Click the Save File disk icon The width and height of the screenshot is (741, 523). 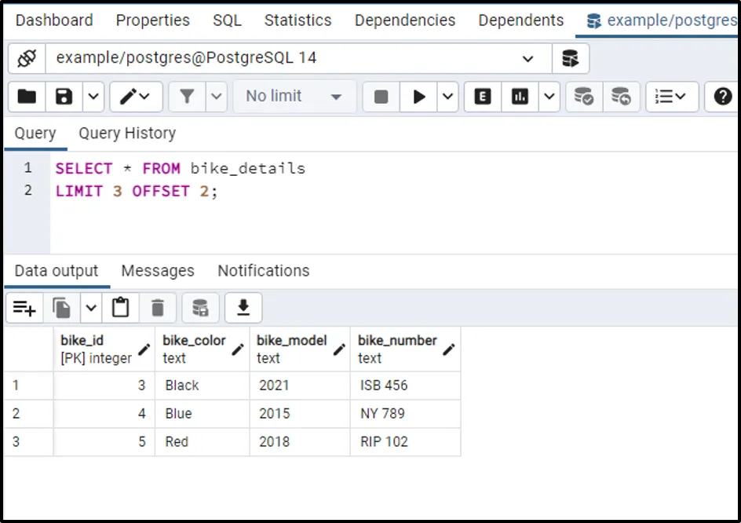click(x=64, y=97)
